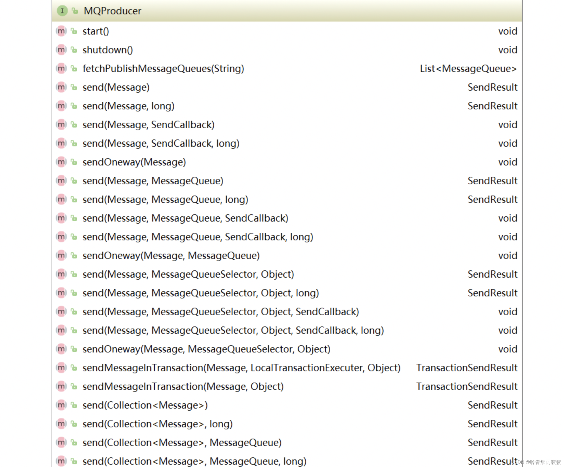Click the method icon for send(Collection<Message>)
This screenshot has width=565, height=467.
click(61, 405)
